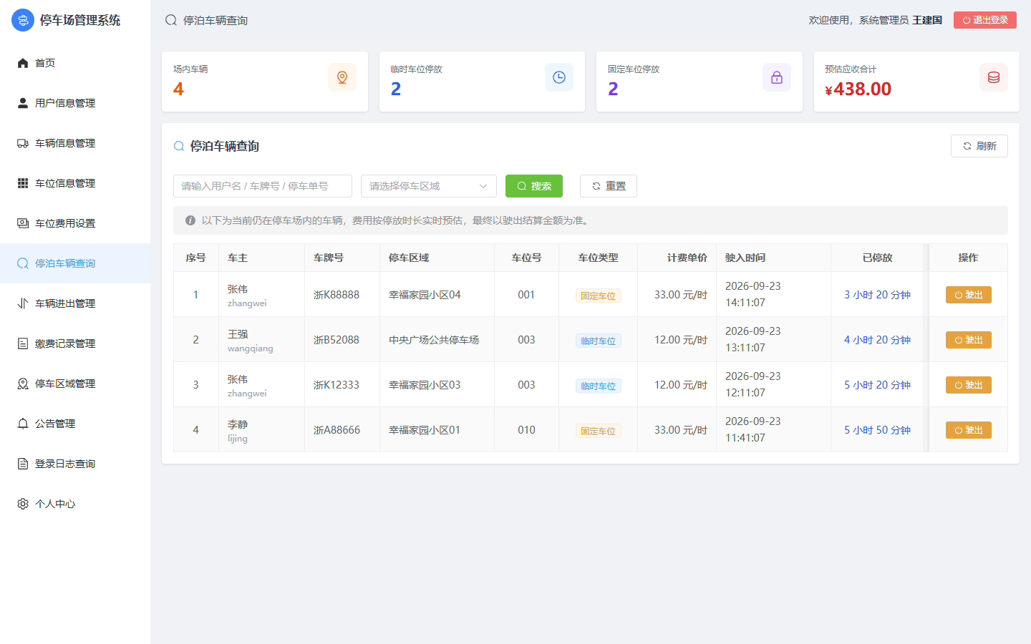Click 退出登录 button
The height and width of the screenshot is (644, 1031).
pos(985,20)
